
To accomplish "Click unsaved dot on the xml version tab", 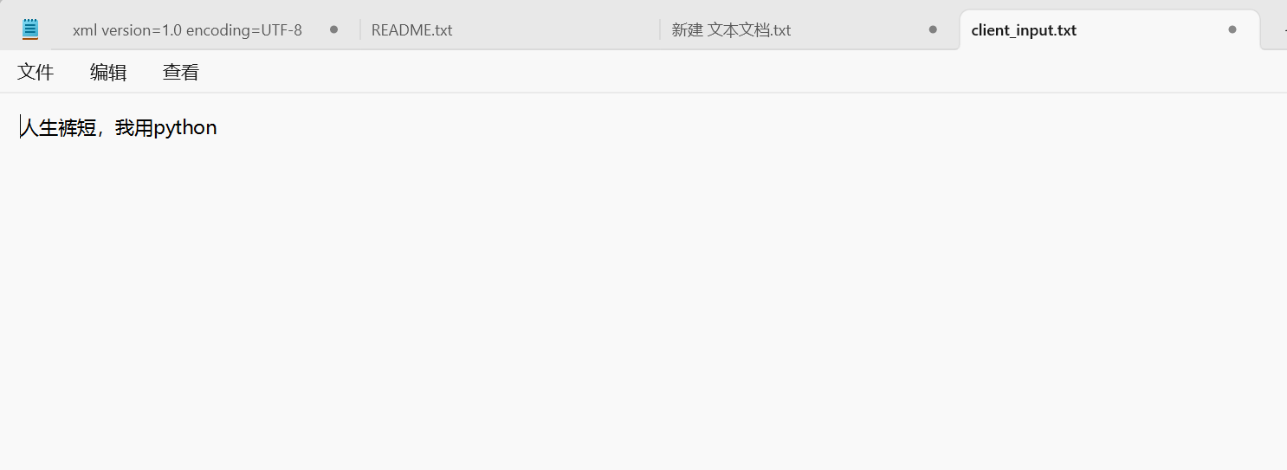I will [x=333, y=29].
